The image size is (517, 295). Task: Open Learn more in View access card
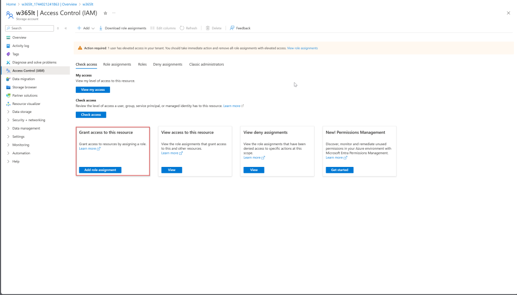pyautogui.click(x=172, y=153)
